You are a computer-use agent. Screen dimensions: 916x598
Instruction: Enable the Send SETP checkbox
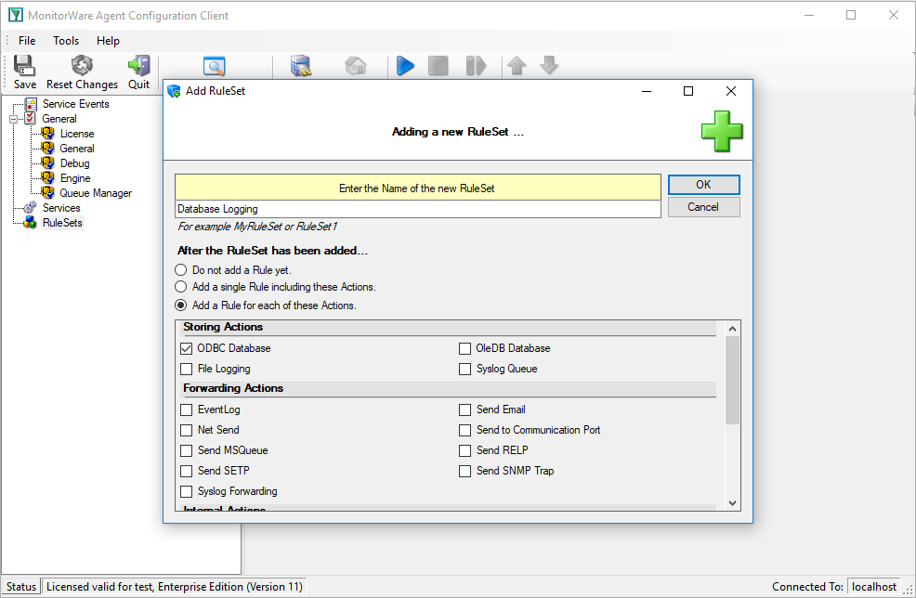pos(187,471)
